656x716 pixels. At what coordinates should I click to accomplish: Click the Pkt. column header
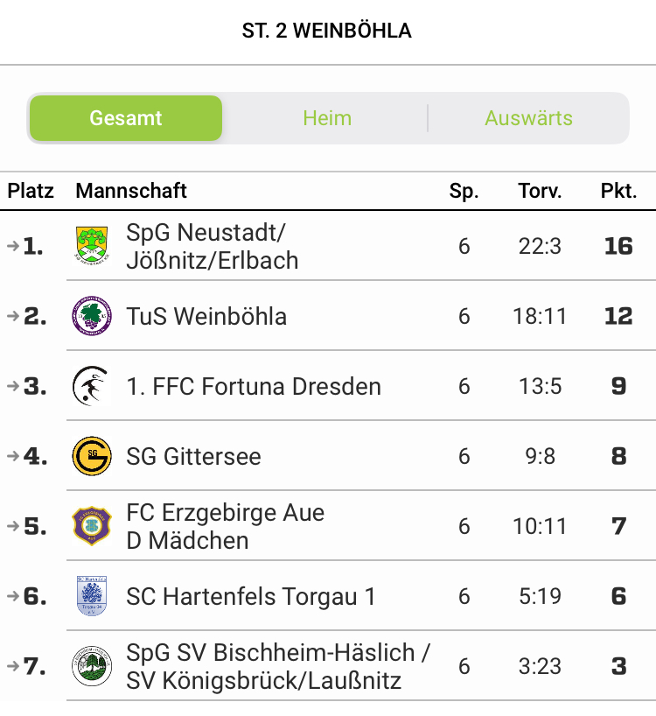pyautogui.click(x=618, y=191)
